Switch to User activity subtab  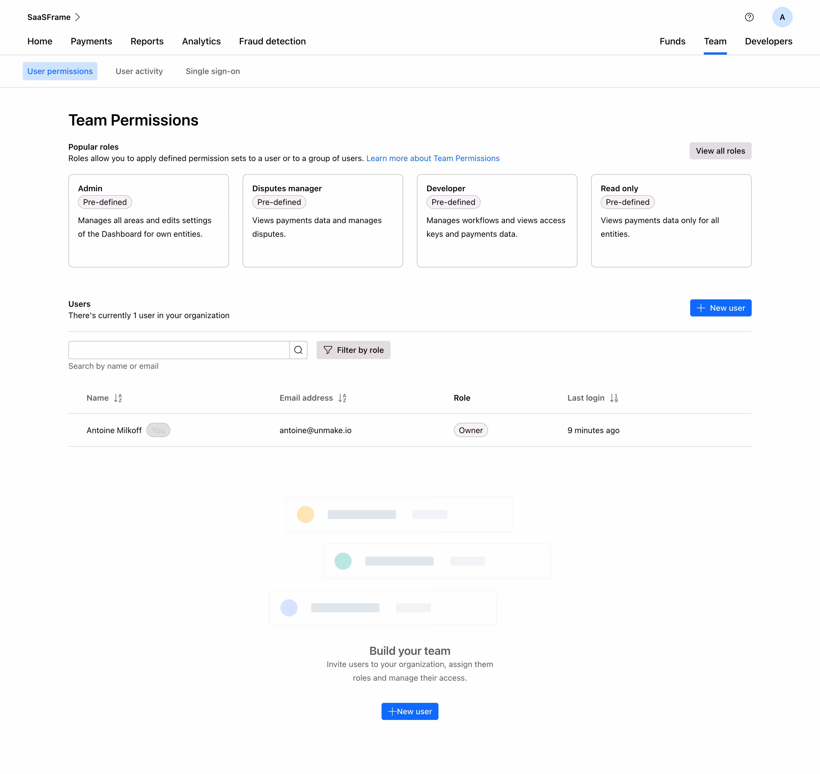pos(139,71)
